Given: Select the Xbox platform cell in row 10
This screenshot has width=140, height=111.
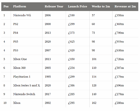Looking at the screenshot, I should 17,103.
